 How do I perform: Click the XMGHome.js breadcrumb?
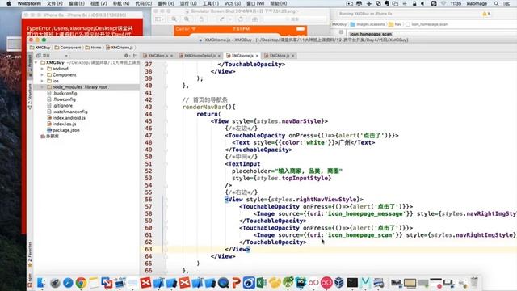(120, 48)
